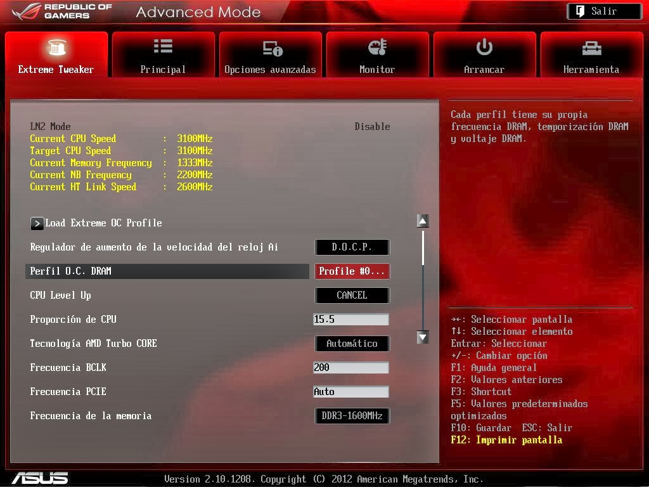Screen dimensions: 649x487
Task: Select the Frecuencia BCLK label
Action: [x=68, y=367]
